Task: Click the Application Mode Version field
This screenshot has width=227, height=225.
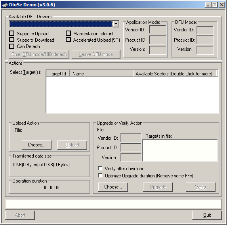Action: coord(158,50)
